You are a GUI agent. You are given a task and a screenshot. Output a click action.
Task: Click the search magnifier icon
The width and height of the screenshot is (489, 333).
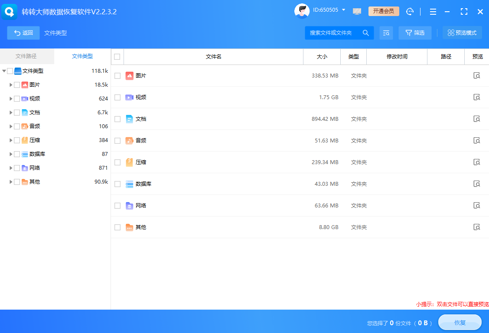click(366, 32)
